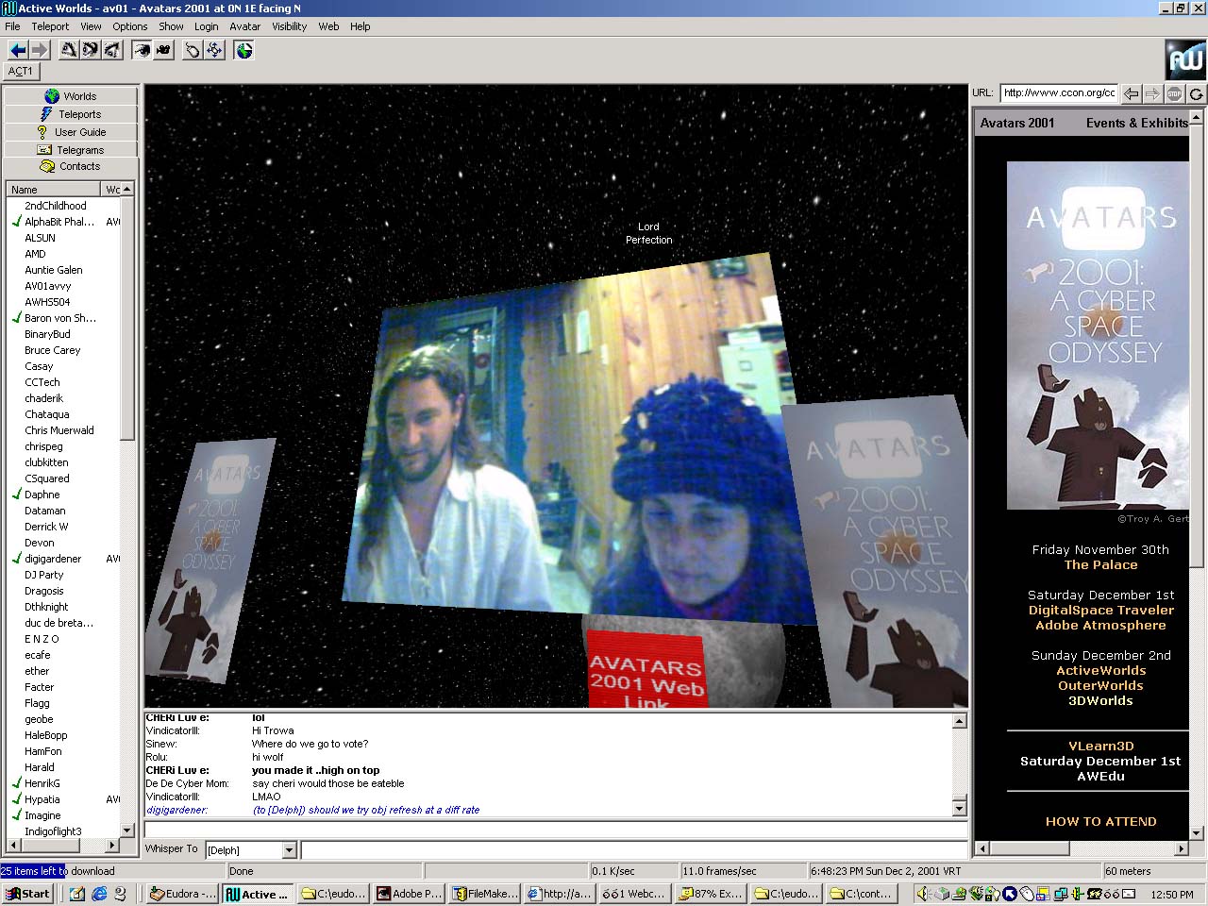Click the HOW TO ATTEND link
Image resolution: width=1208 pixels, height=906 pixels.
[x=1100, y=821]
